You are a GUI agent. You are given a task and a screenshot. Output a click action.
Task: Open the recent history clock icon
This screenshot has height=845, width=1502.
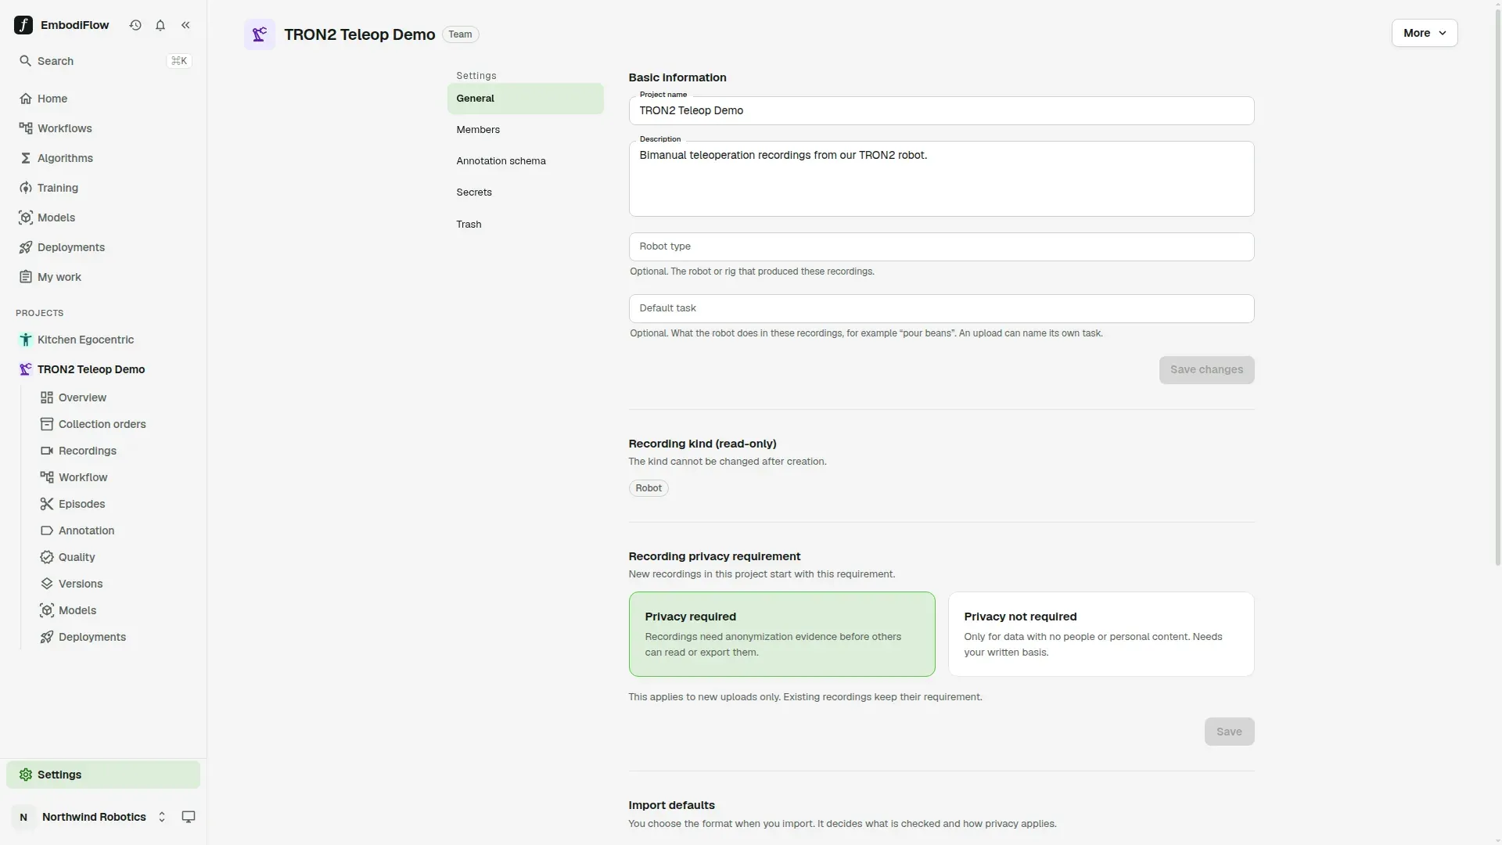click(x=135, y=25)
